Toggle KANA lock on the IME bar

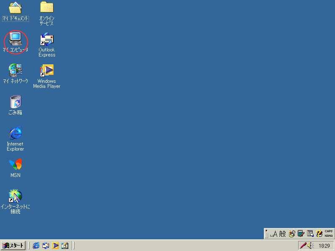329,236
